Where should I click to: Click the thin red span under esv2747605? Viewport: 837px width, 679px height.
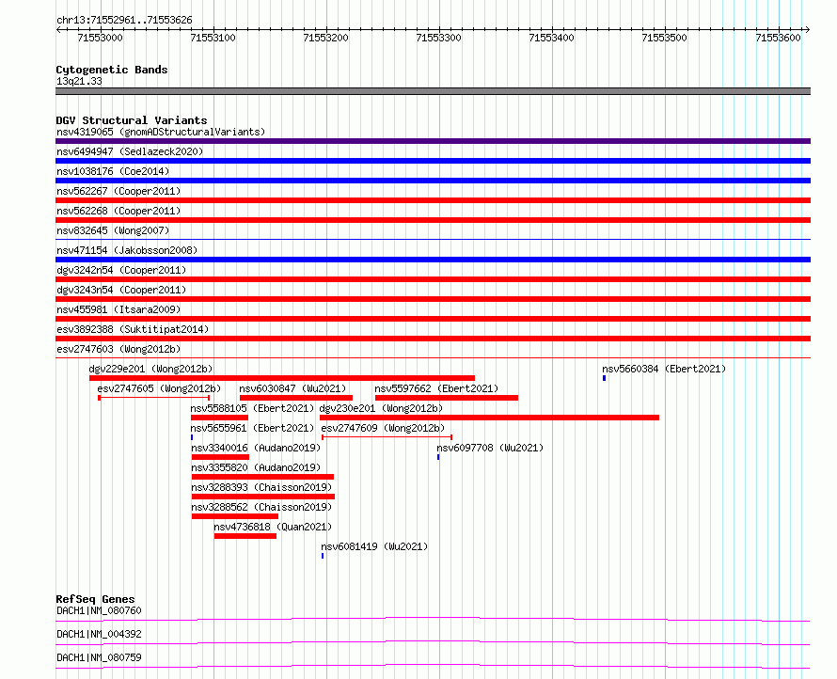pyautogui.click(x=153, y=398)
